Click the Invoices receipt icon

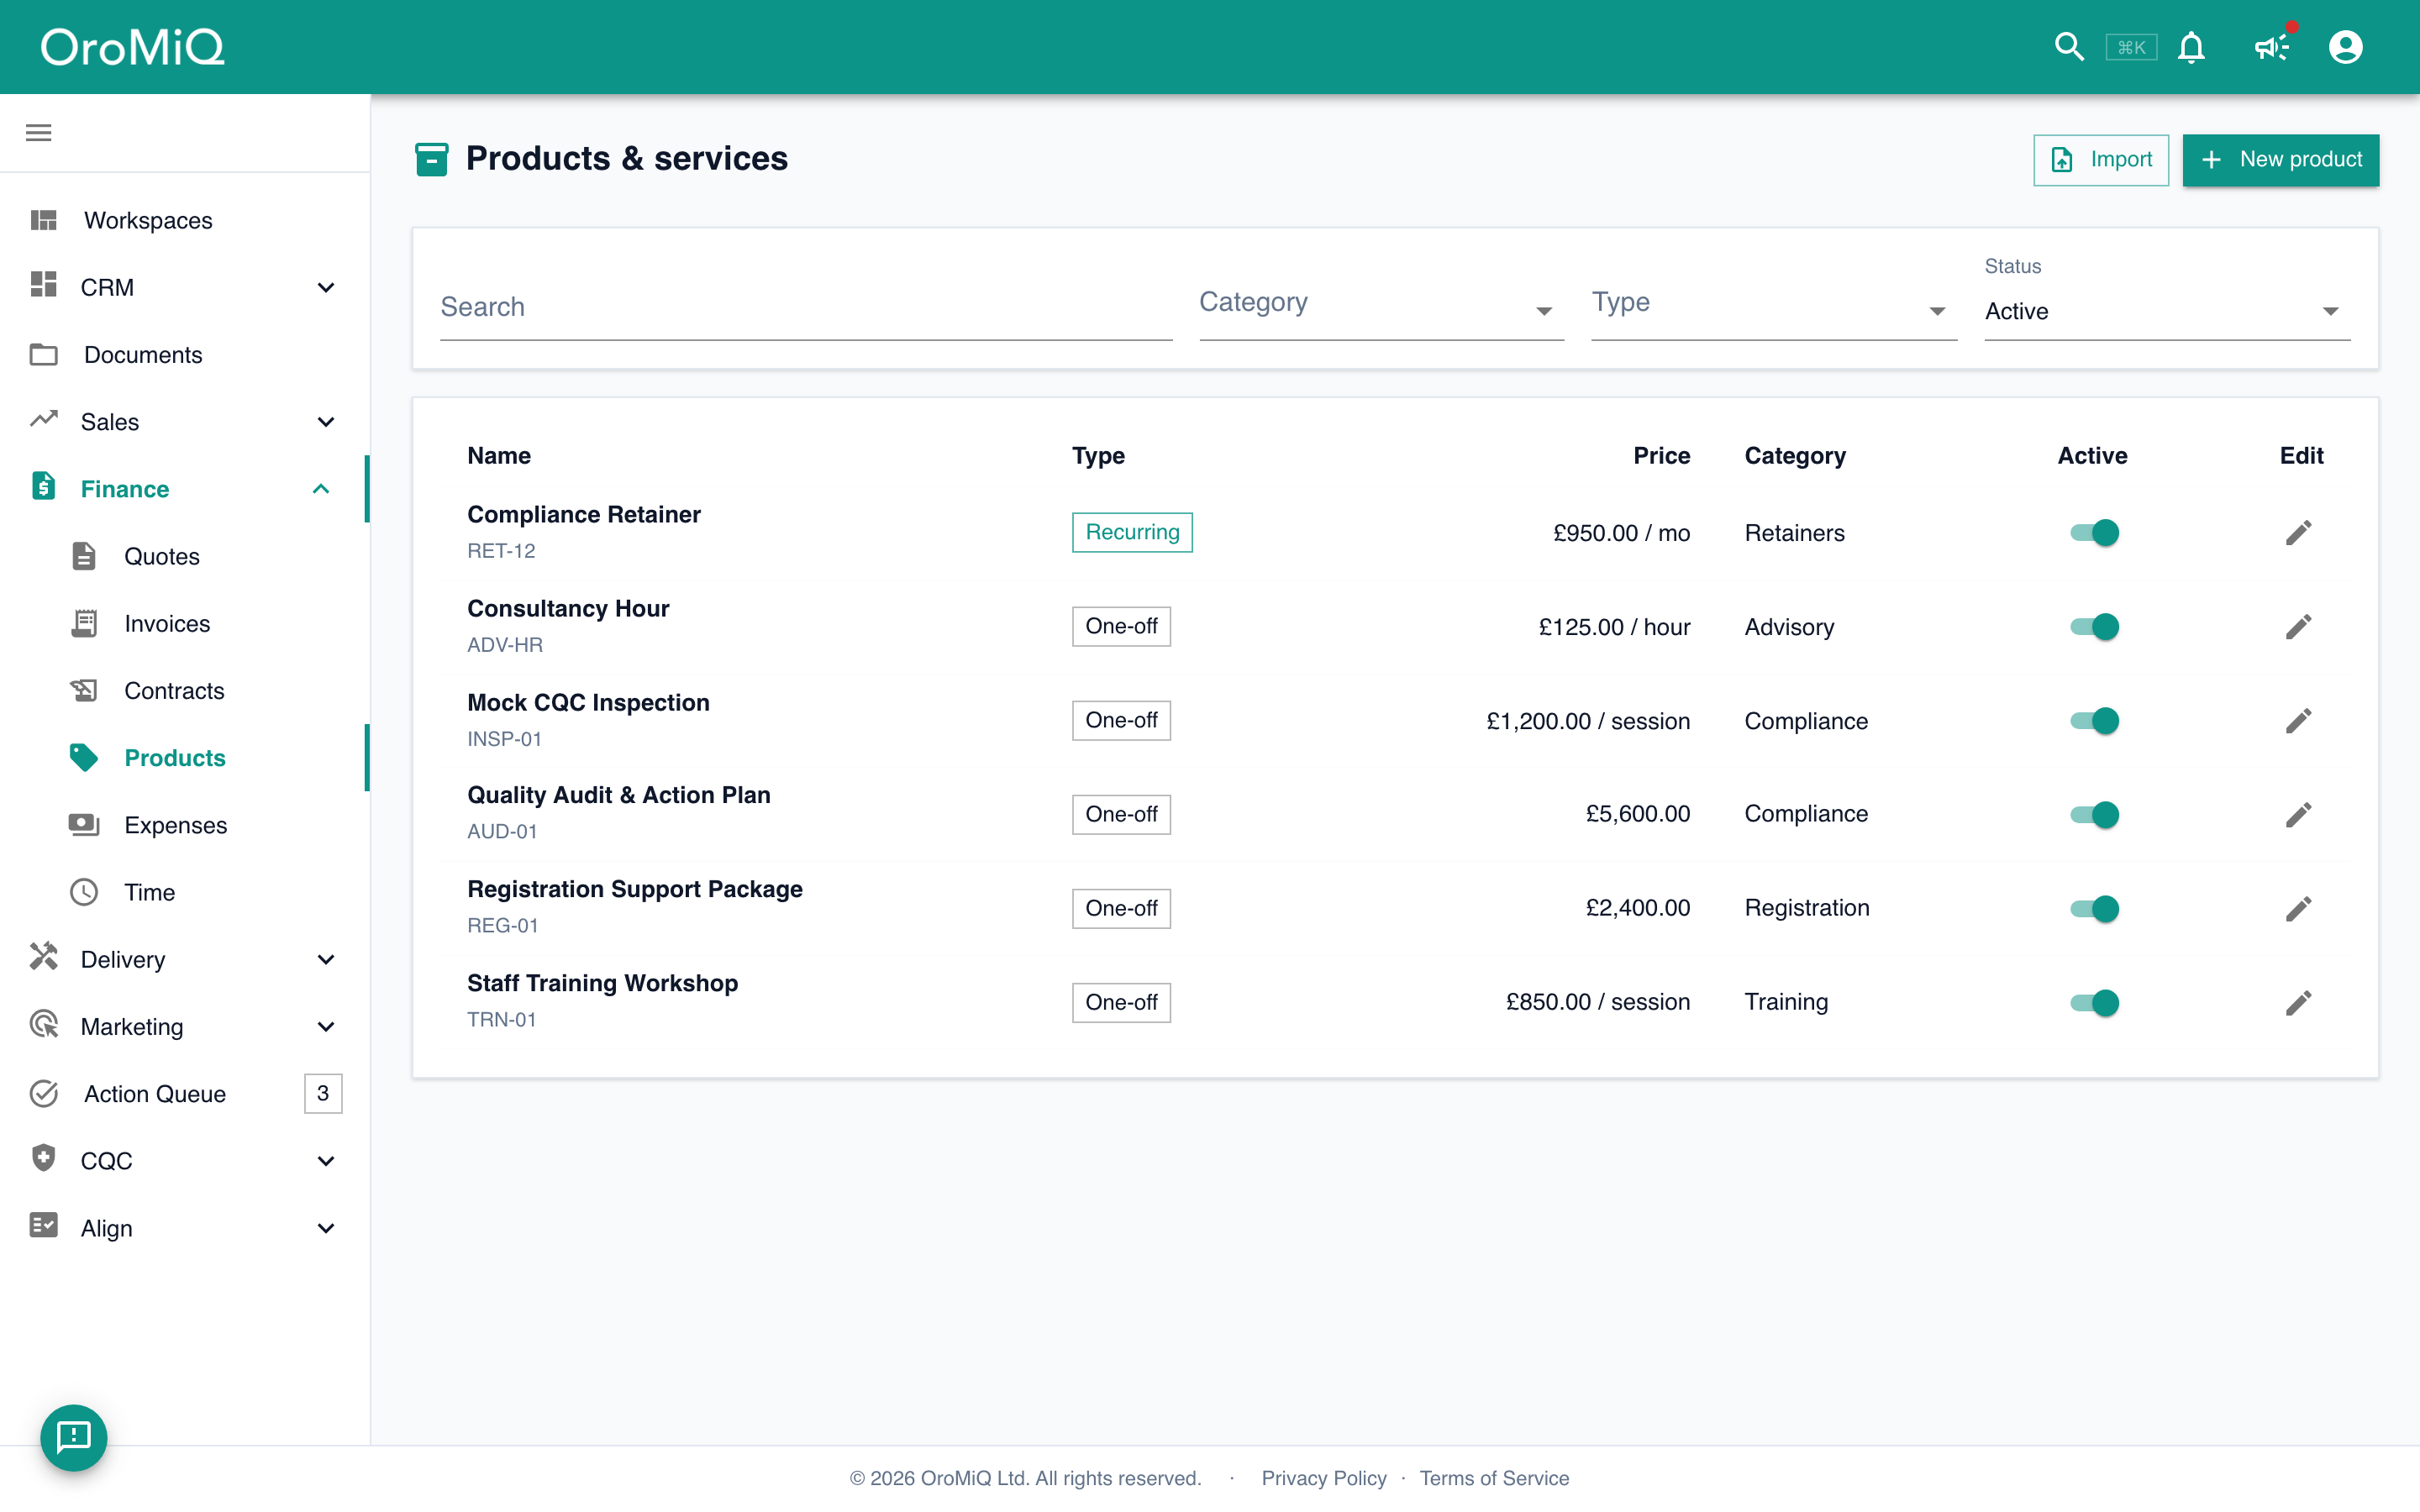tap(84, 623)
